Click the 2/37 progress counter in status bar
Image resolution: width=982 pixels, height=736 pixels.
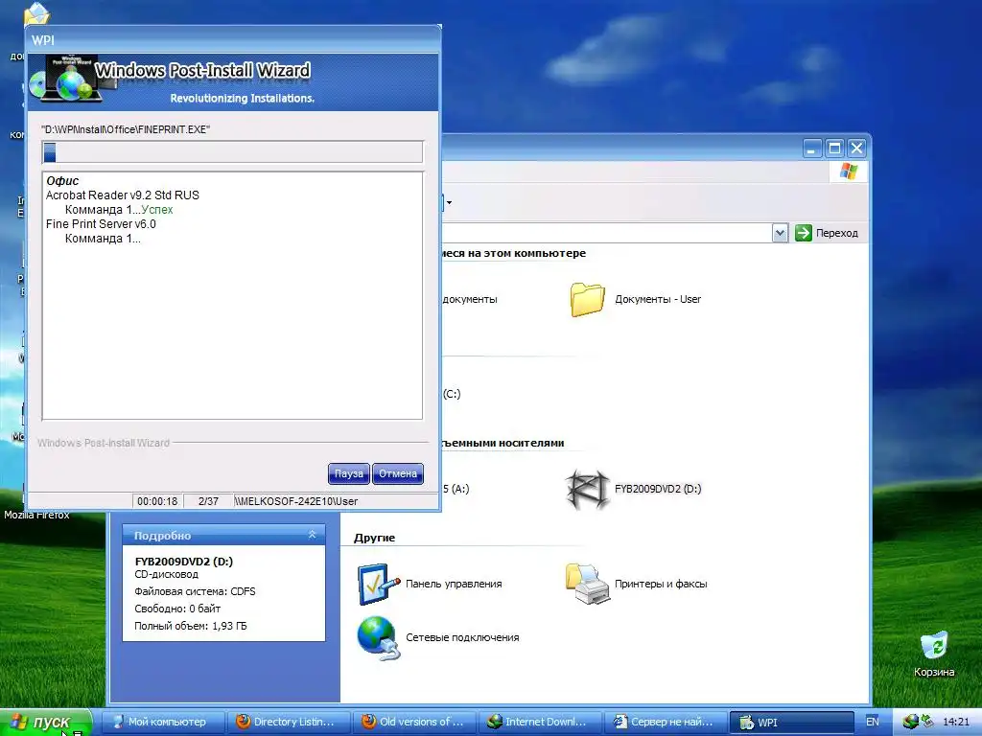[208, 501]
